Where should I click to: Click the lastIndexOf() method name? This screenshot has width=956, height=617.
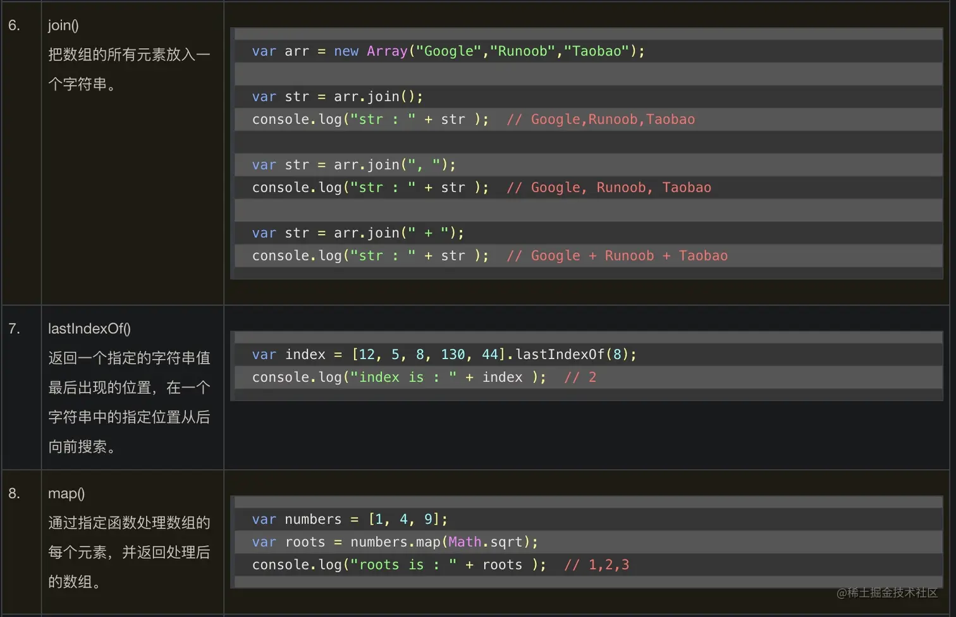(x=89, y=329)
